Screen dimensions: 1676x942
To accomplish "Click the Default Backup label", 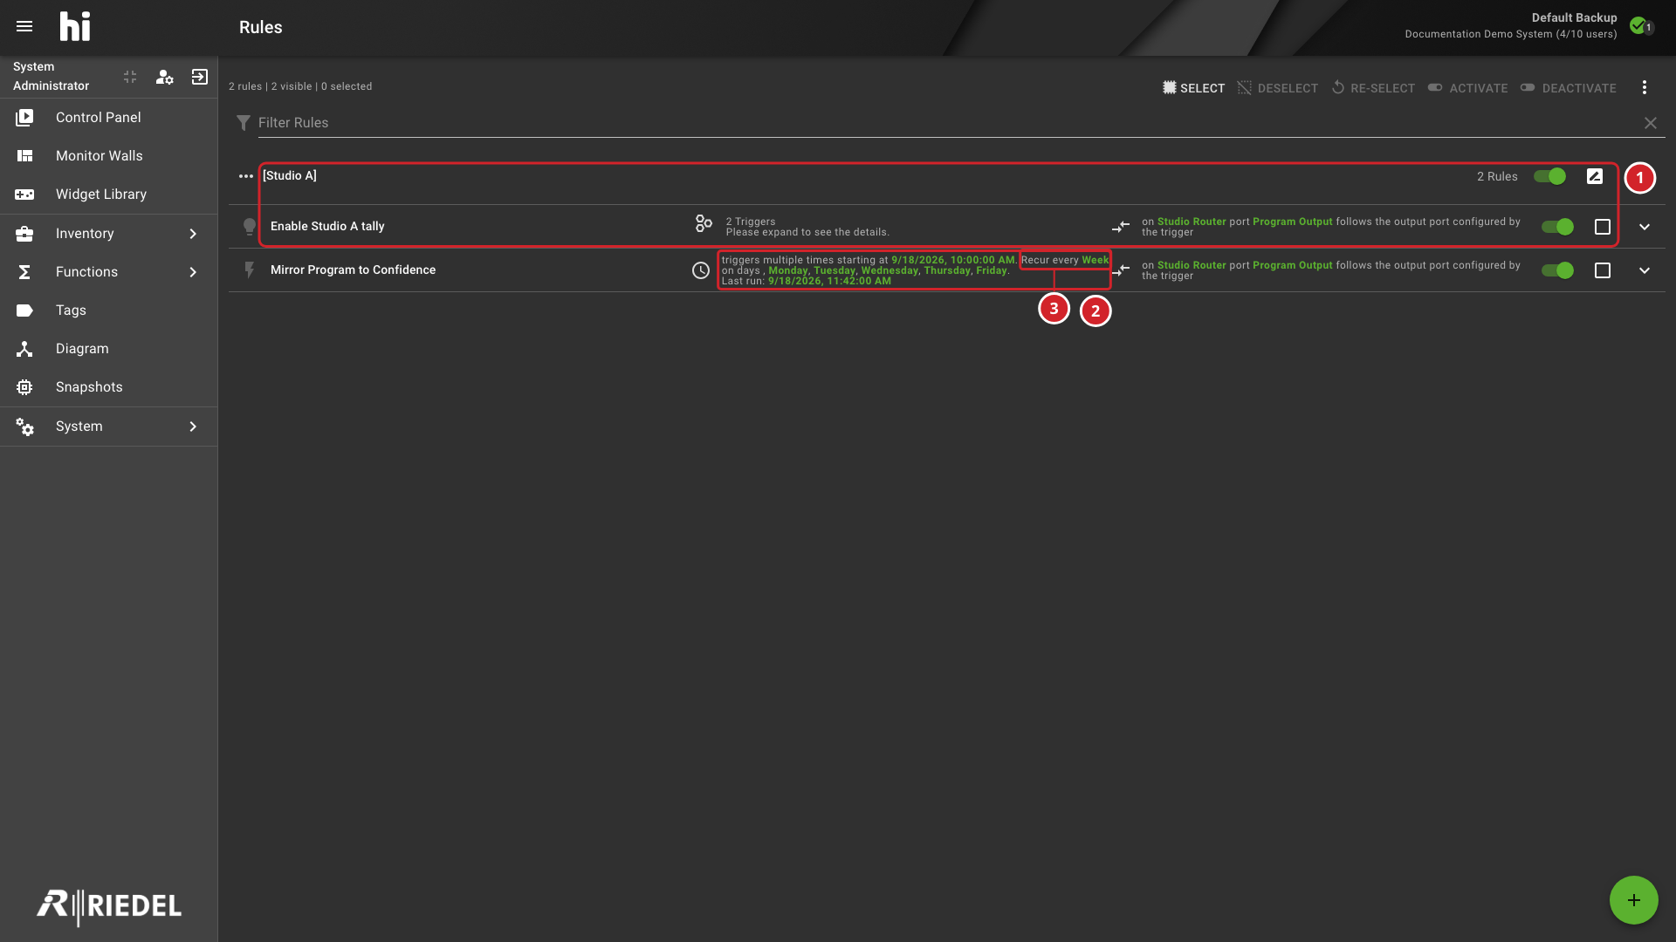I will click(x=1574, y=17).
